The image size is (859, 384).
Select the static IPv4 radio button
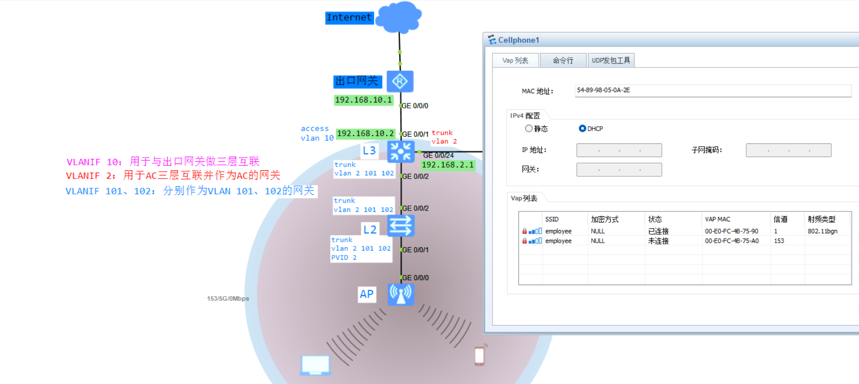point(529,128)
